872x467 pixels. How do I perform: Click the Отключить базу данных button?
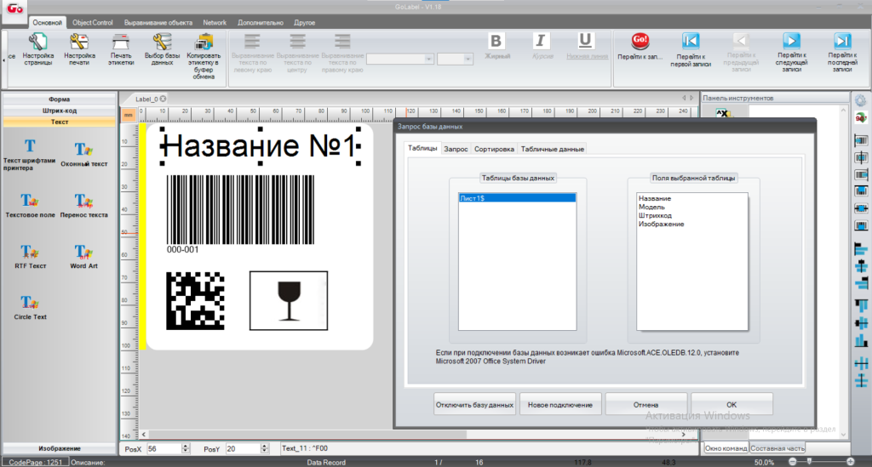474,405
